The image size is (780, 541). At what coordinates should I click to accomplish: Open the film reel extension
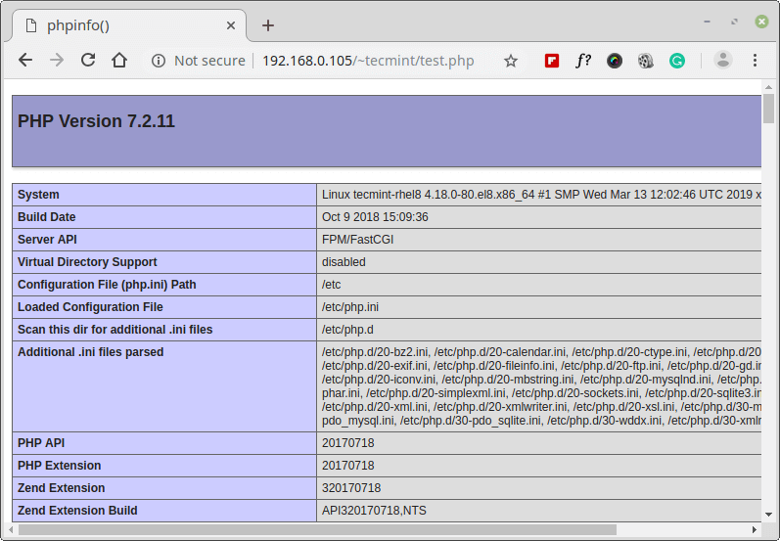tap(645, 61)
